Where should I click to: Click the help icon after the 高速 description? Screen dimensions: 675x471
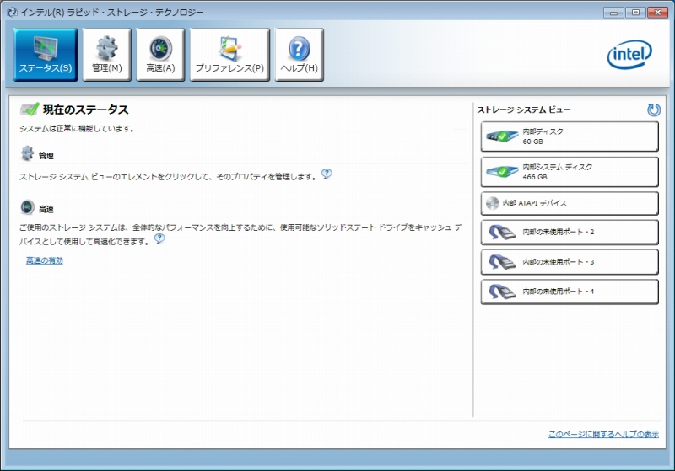(159, 238)
